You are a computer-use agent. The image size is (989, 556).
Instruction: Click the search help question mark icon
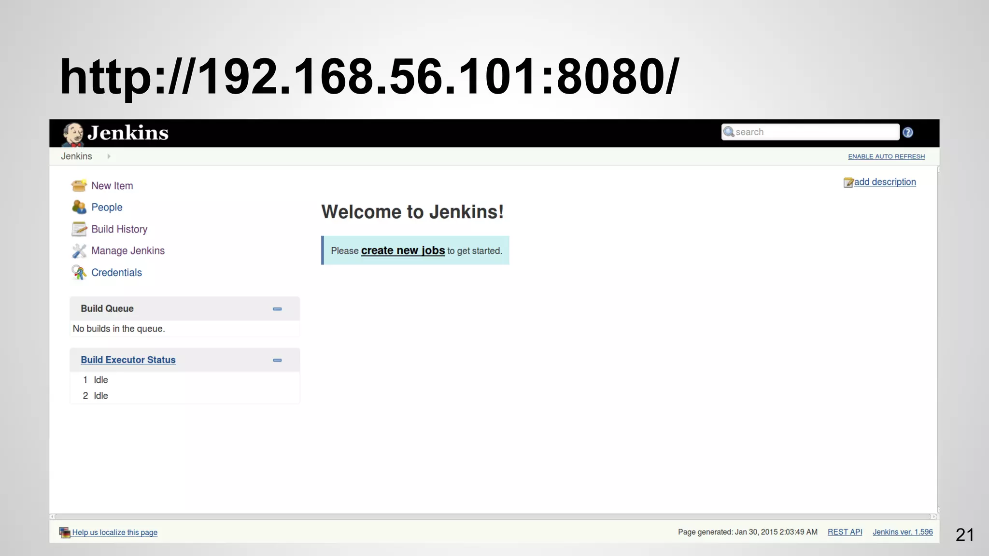(x=908, y=132)
